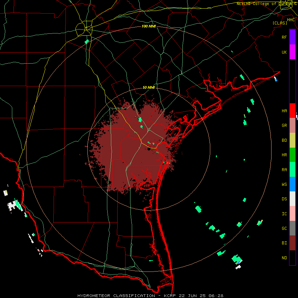
Task: Select the "BI" legend label
Action: coord(284,243)
